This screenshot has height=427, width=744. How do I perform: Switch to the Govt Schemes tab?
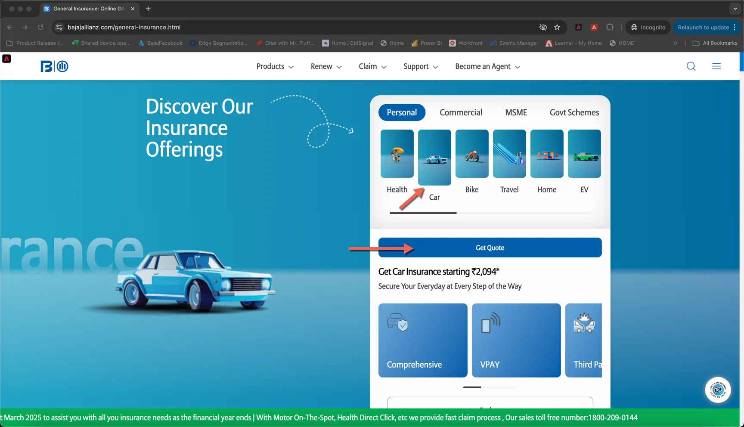tap(574, 112)
